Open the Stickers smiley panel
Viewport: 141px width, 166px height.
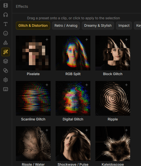point(6,33)
